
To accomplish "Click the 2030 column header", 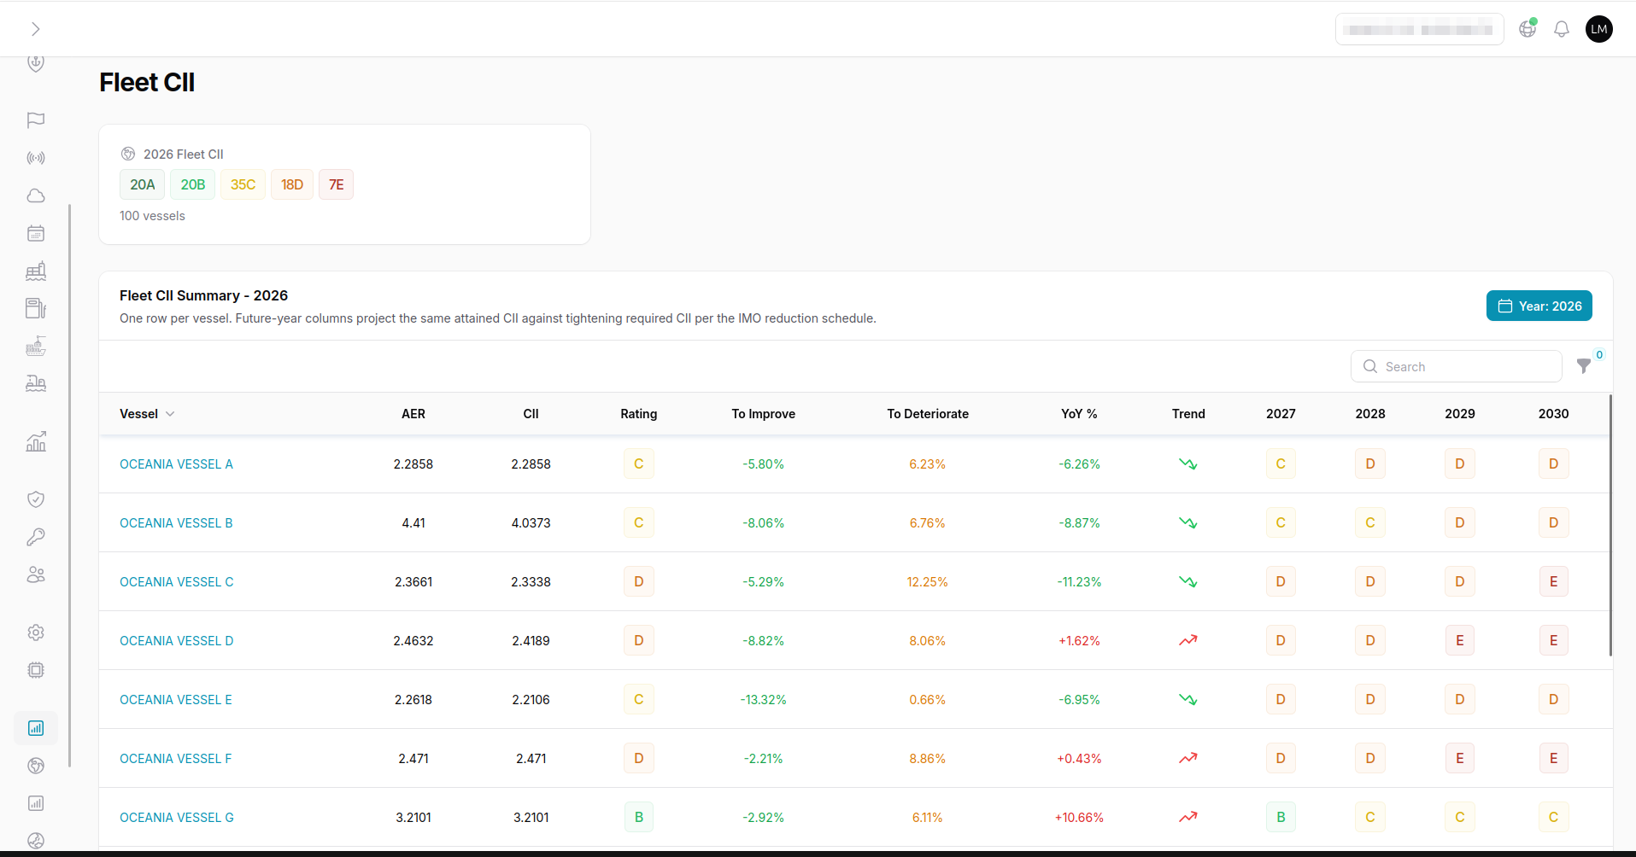I will 1553,414.
